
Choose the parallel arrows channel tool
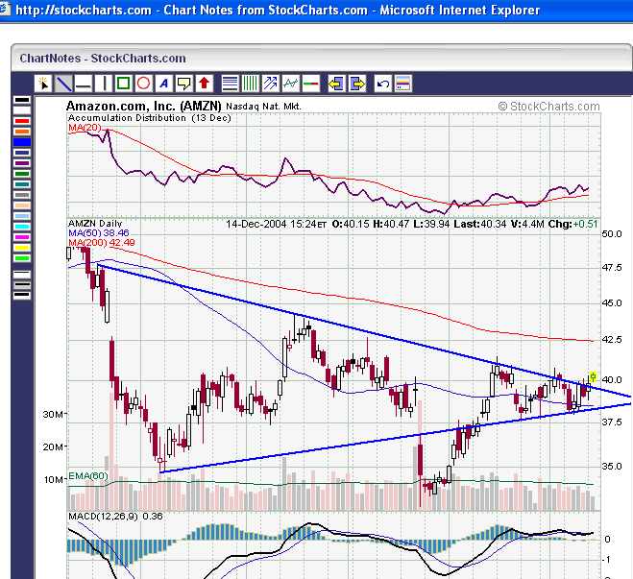coord(270,84)
